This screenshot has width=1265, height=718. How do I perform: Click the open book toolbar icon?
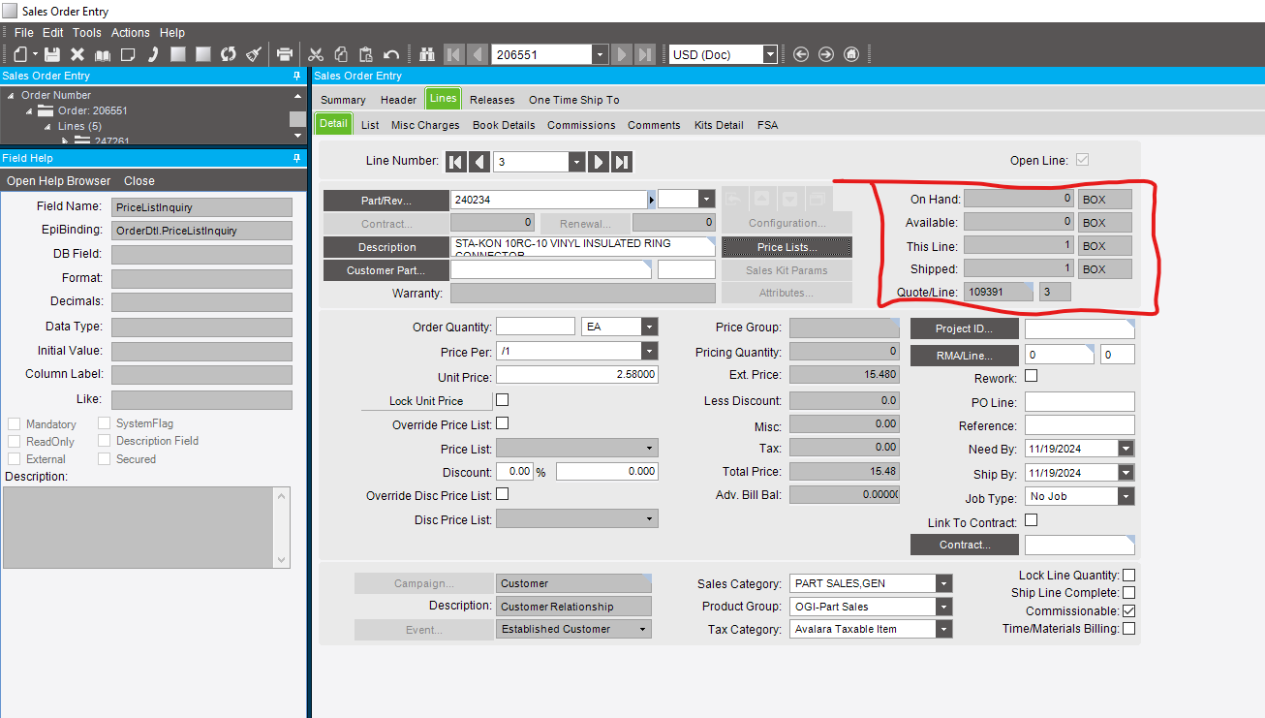[103, 54]
